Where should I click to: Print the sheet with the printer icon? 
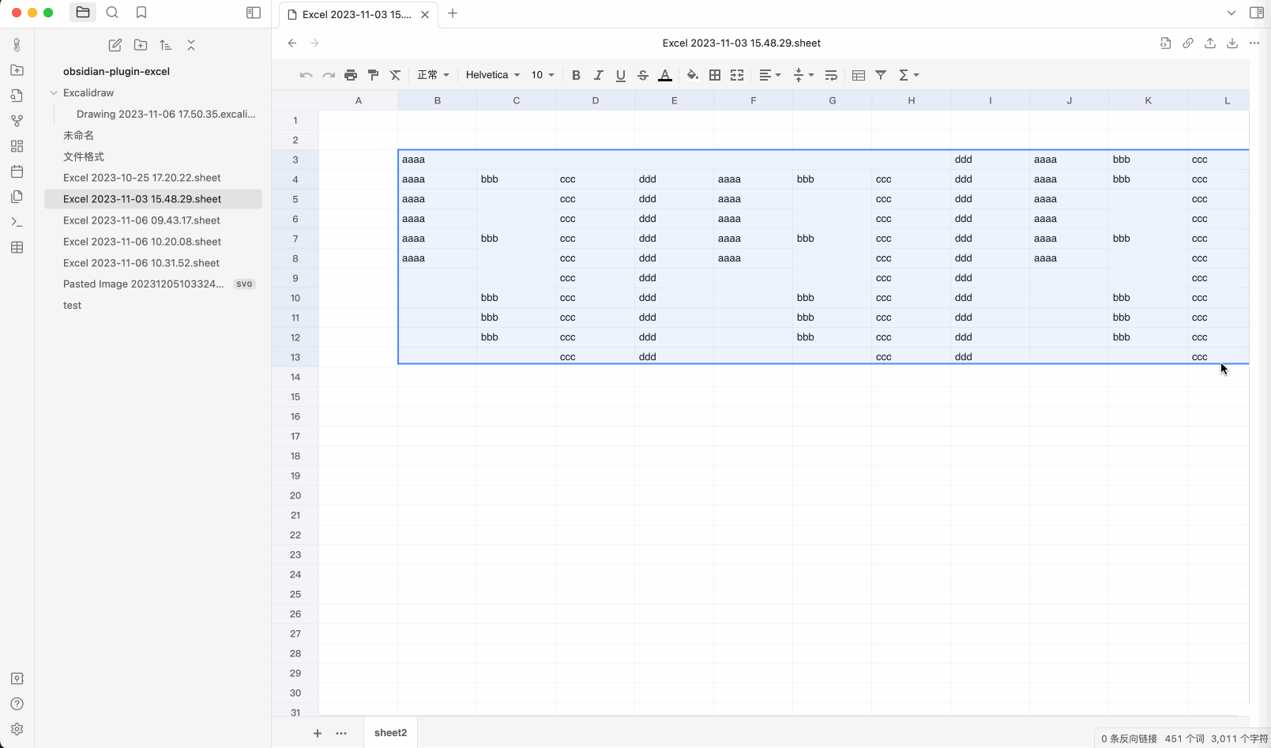(x=351, y=75)
